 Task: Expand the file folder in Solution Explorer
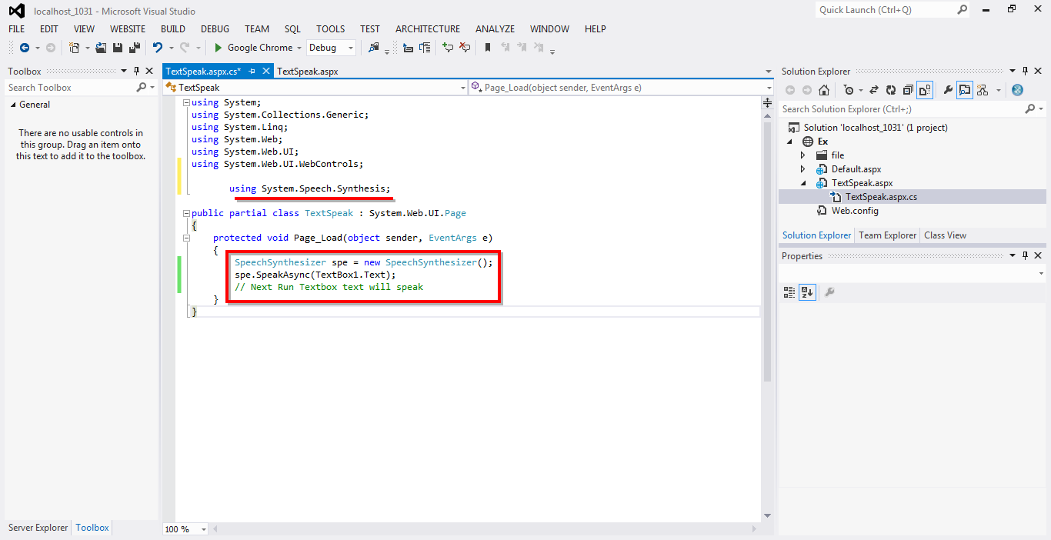802,155
